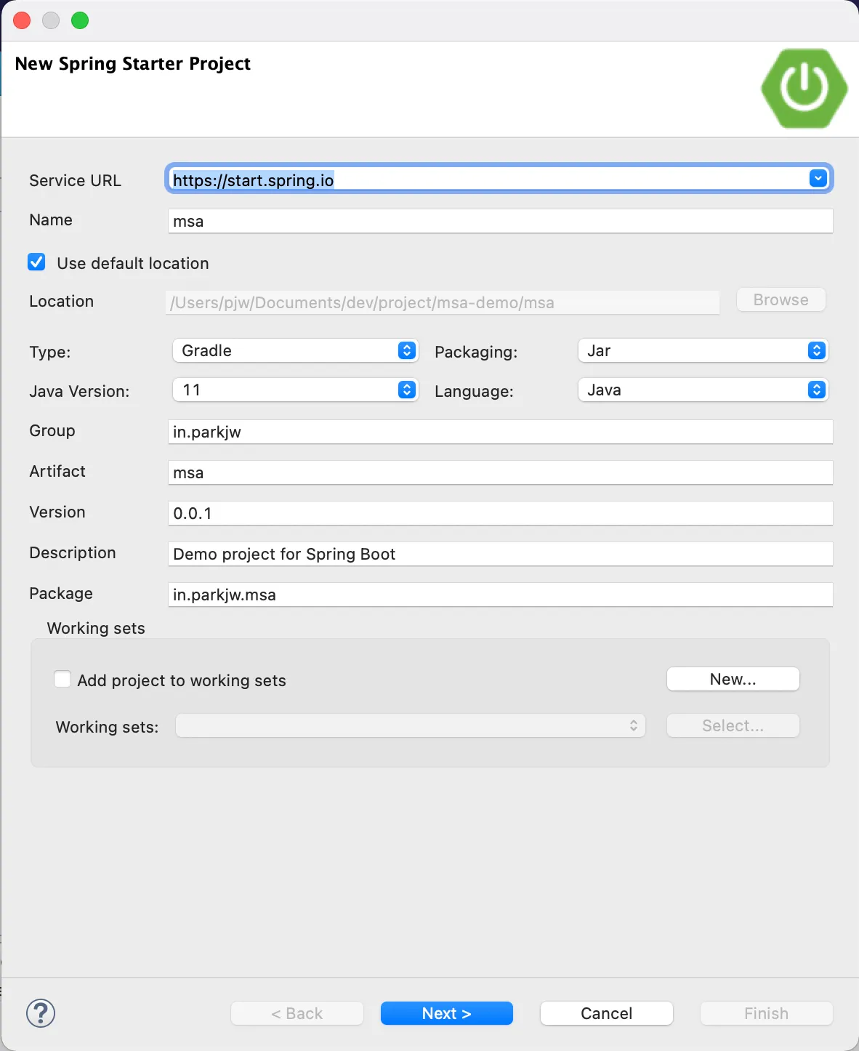Viewport: 859px width, 1051px height.
Task: Click the green maximize window button
Action: coord(80,20)
